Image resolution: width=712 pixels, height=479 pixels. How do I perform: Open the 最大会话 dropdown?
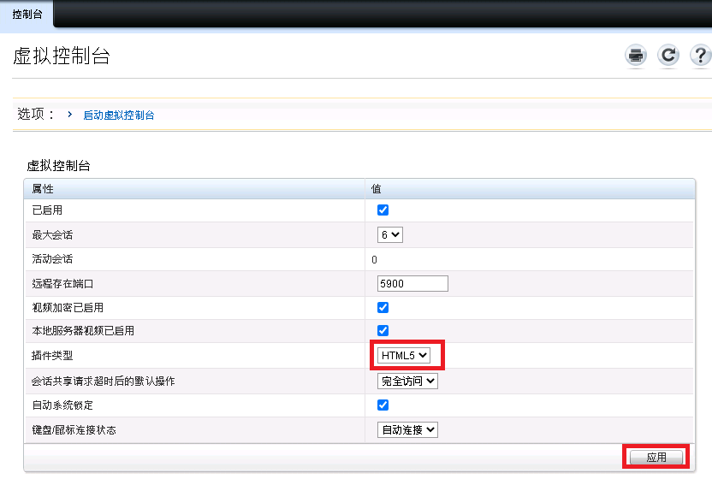click(x=390, y=234)
